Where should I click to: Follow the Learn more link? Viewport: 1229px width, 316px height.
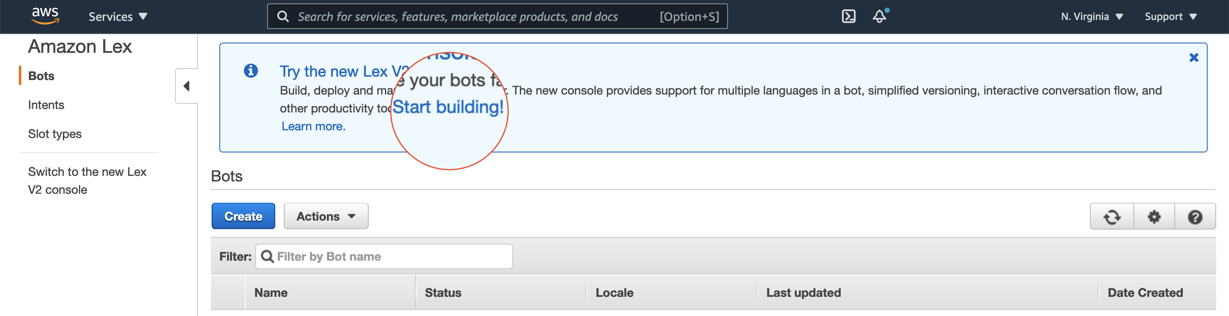(313, 126)
